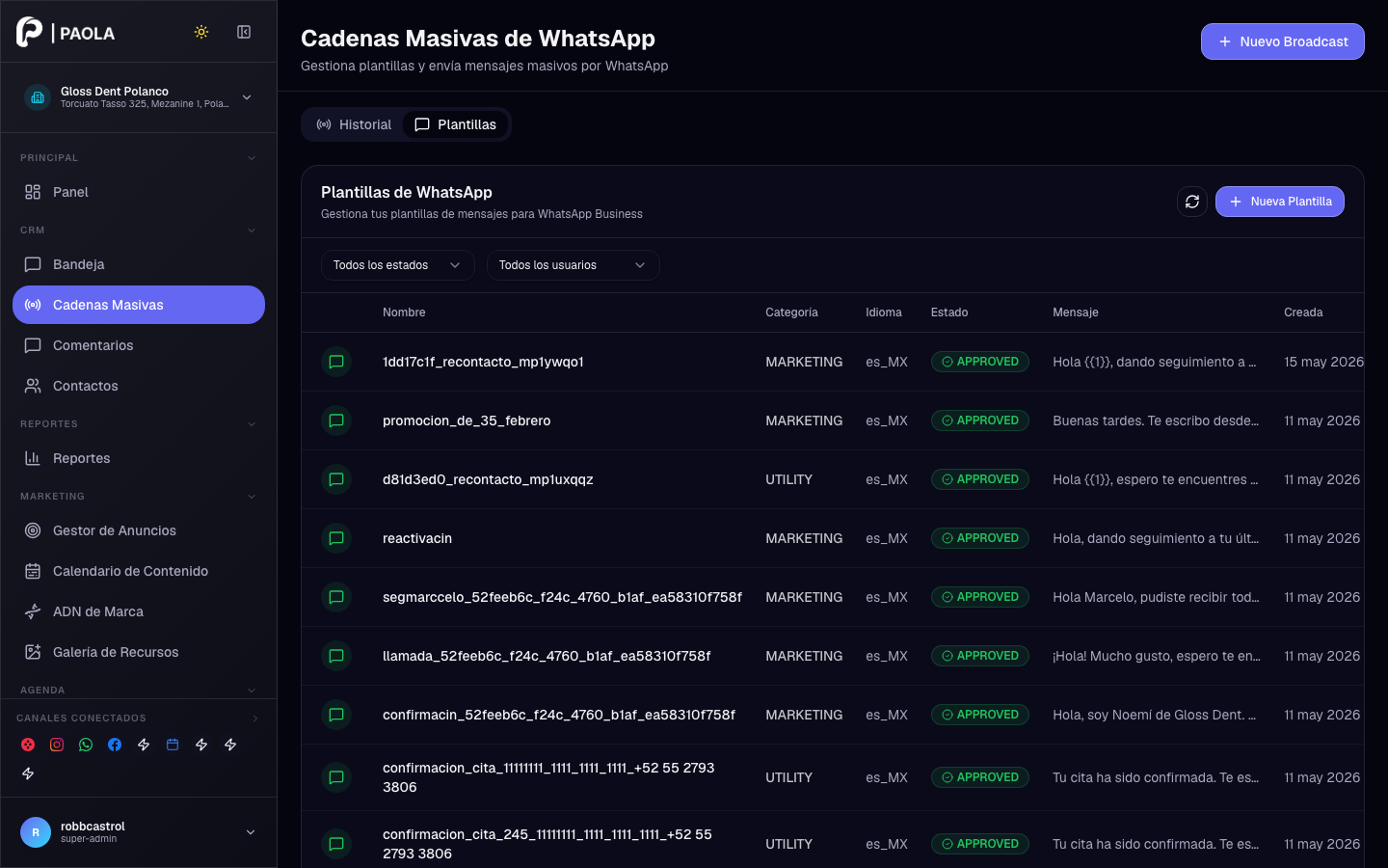Select template name promocion_de_35_febrero
1388x868 pixels.
point(467,420)
